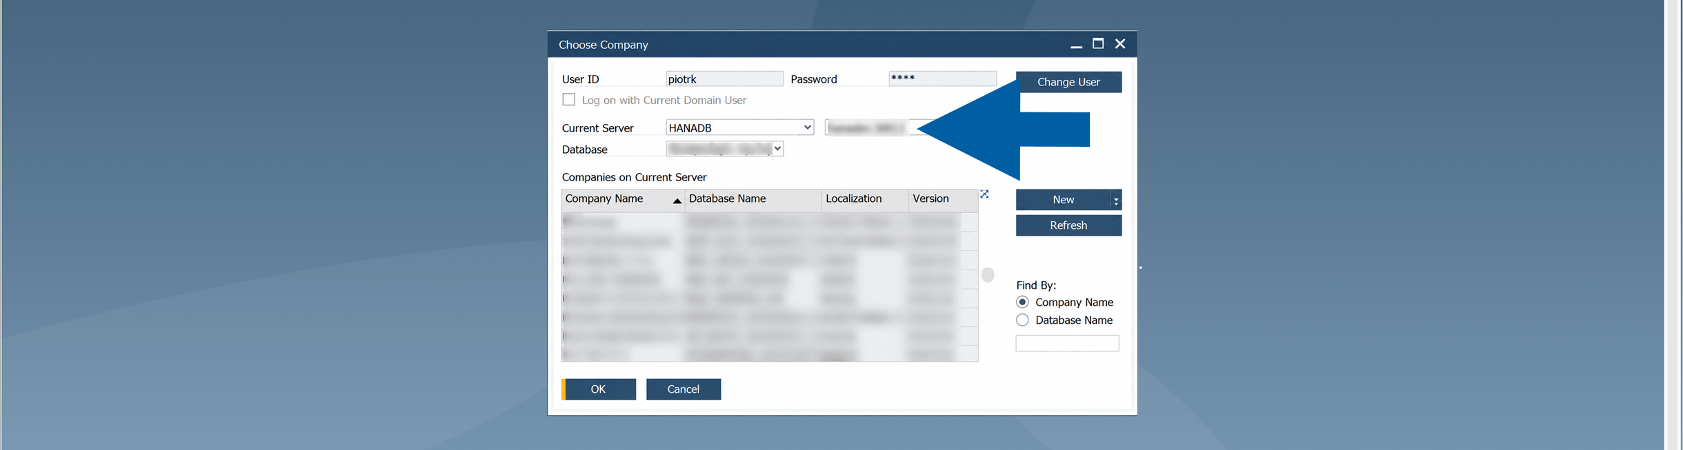Close the Choose Company dialog
This screenshot has width=1683, height=450.
[x=1120, y=44]
